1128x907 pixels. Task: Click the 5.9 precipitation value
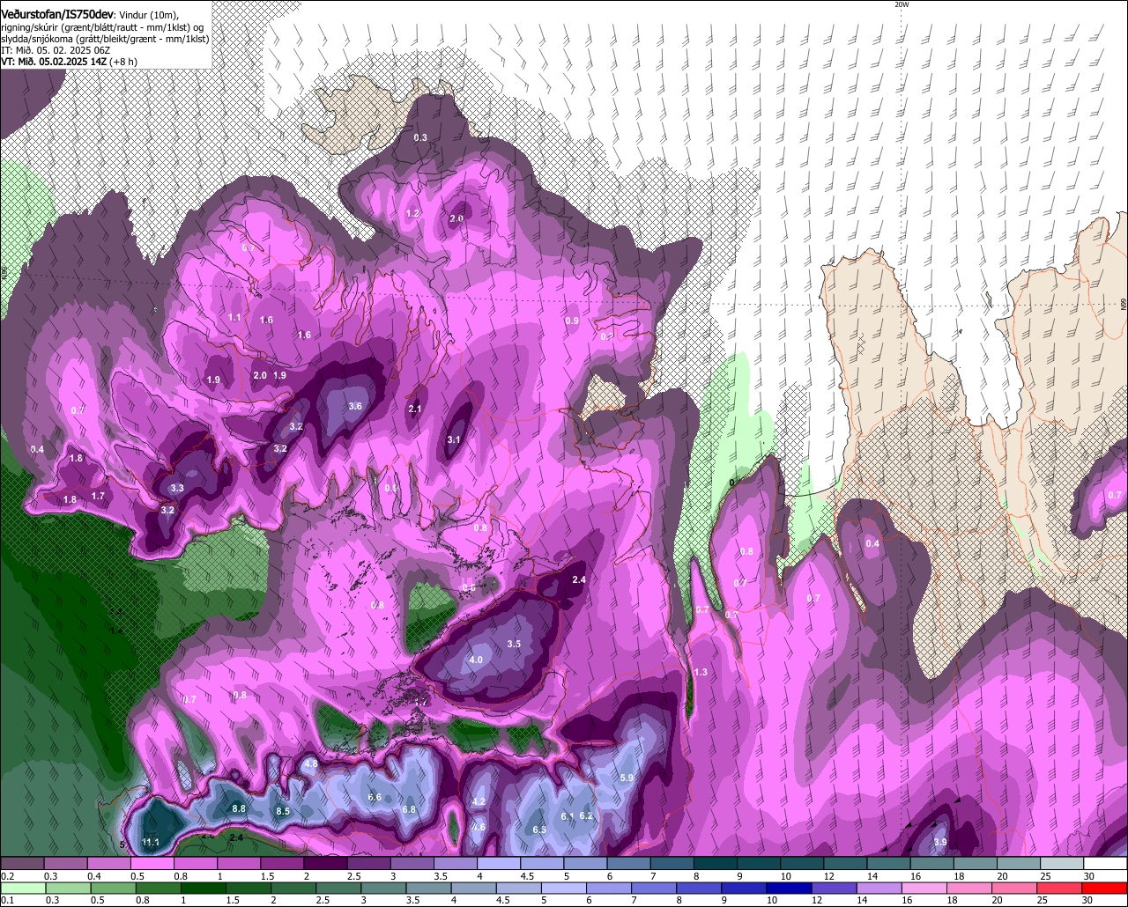627,778
